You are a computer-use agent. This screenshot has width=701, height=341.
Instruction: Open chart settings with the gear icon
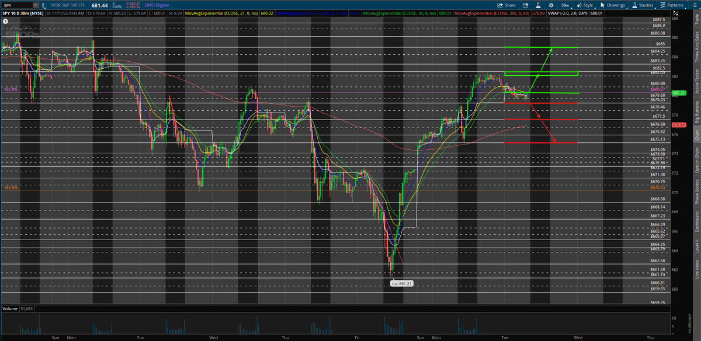[551, 5]
